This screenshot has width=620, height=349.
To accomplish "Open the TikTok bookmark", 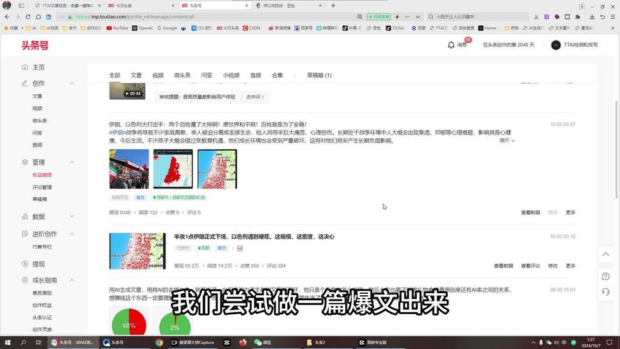I will click(395, 28).
